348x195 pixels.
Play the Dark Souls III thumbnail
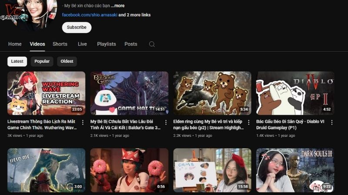295,170
